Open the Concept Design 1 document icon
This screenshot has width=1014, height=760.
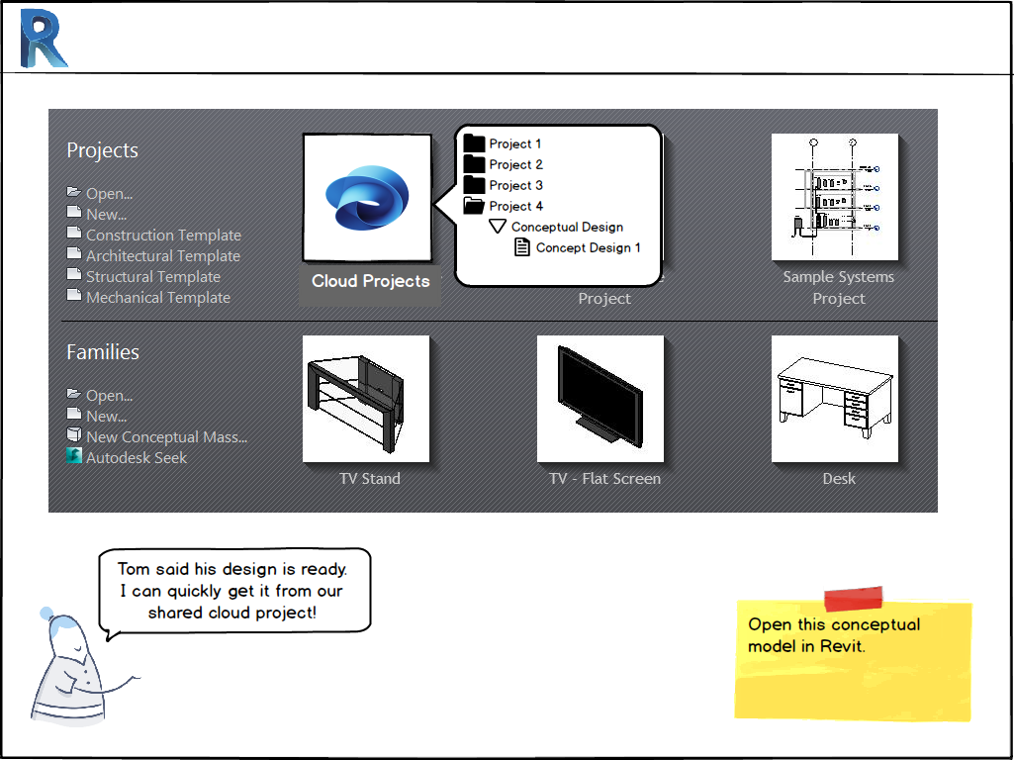coord(521,247)
